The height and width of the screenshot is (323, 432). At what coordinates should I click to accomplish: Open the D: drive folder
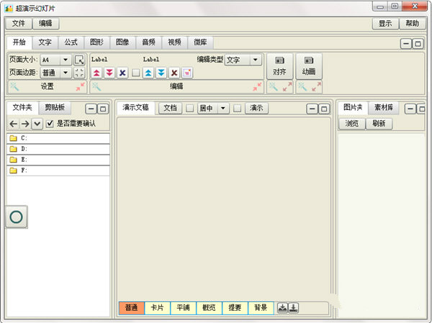point(24,149)
